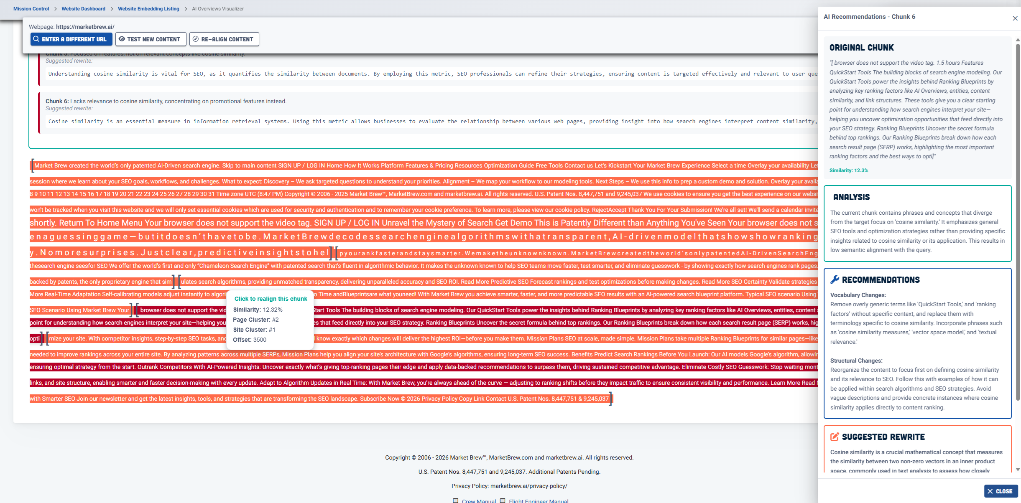1021x503 pixels.
Task: Click the Original Chunk quoted text box
Action: 916,109
